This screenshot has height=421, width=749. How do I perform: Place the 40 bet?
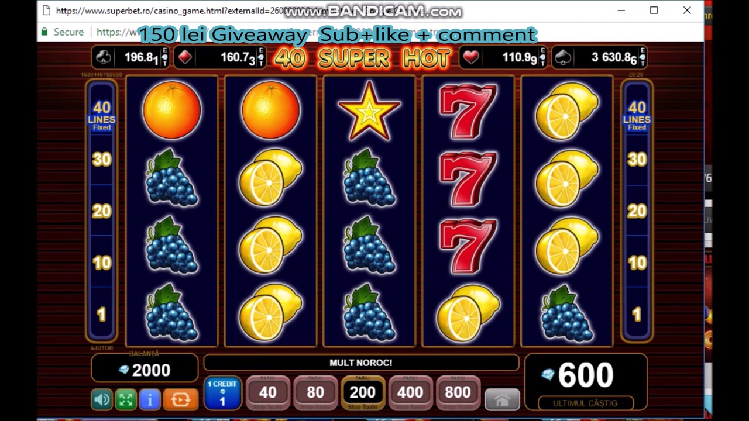268,393
